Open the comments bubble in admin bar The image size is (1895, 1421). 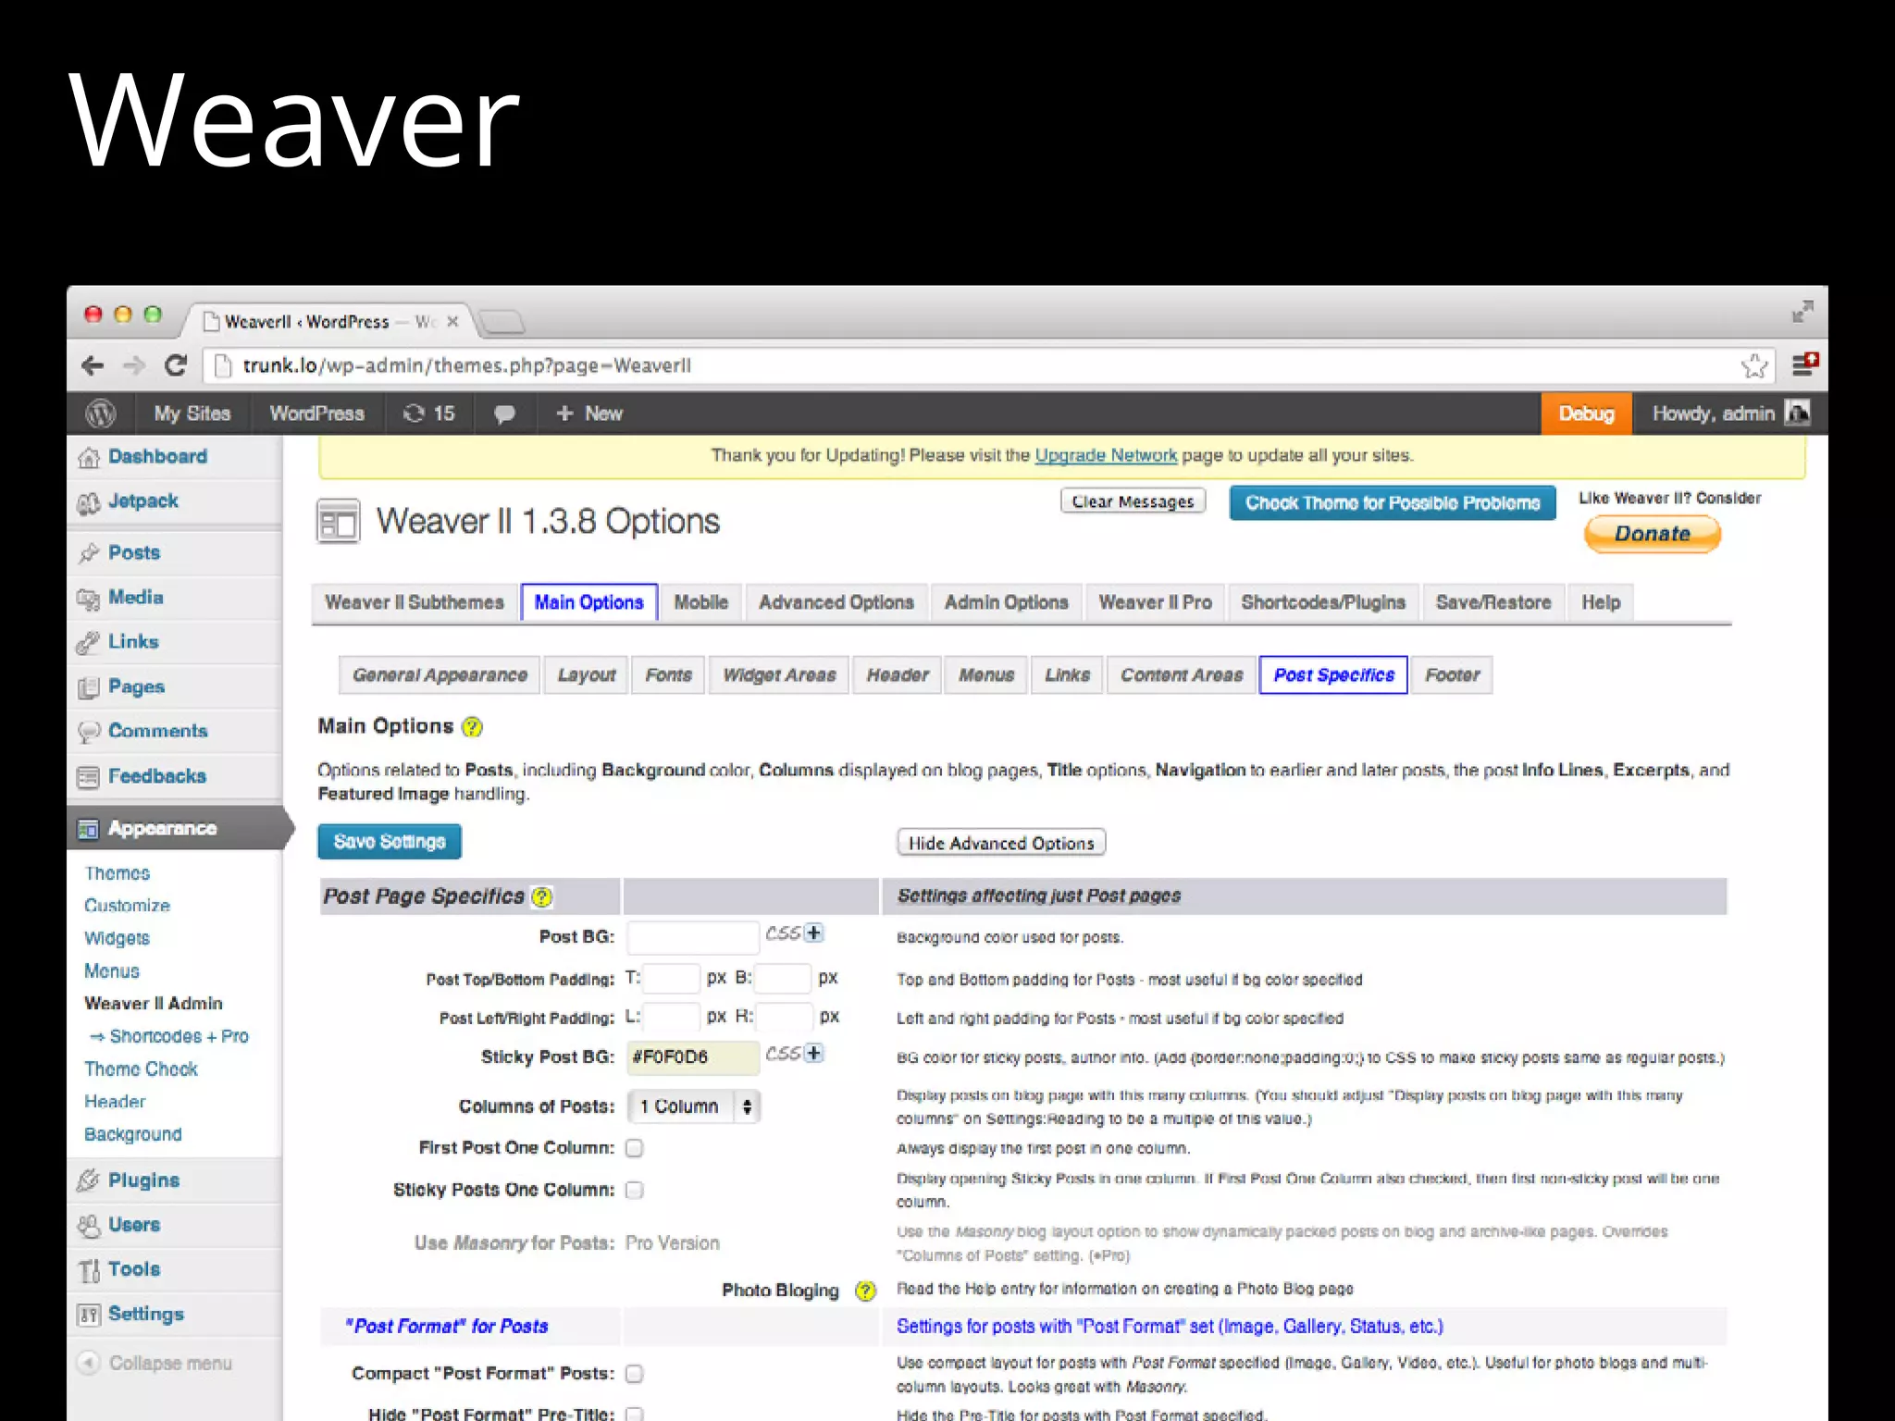click(504, 414)
